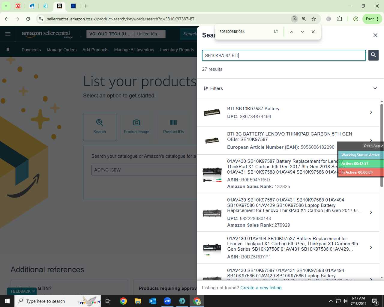This screenshot has height=307, width=384.
Task: Click catalogue search box containing ADP-C130W
Action: pos(144,170)
